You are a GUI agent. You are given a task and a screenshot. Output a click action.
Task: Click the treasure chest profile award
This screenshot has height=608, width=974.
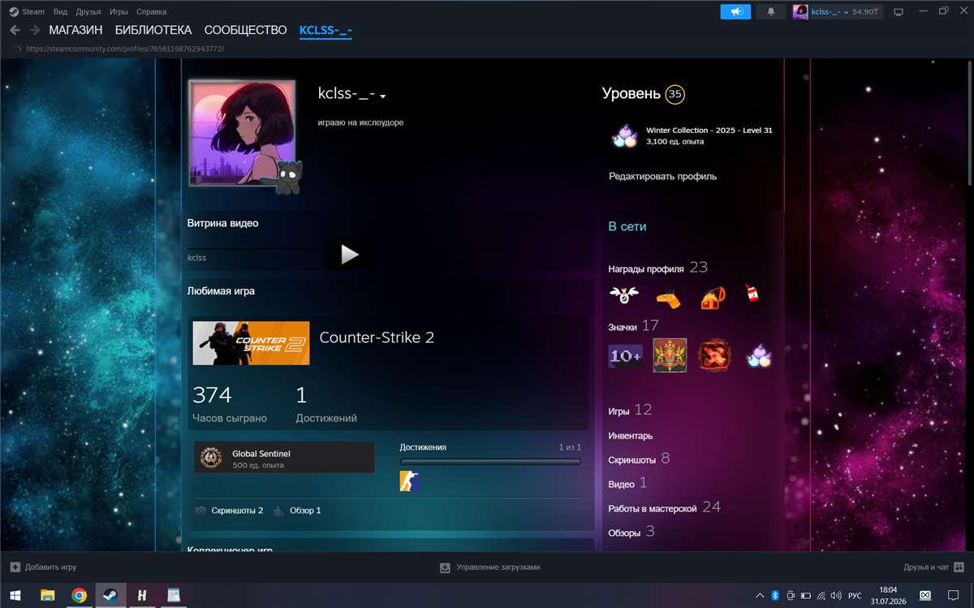pyautogui.click(x=712, y=297)
